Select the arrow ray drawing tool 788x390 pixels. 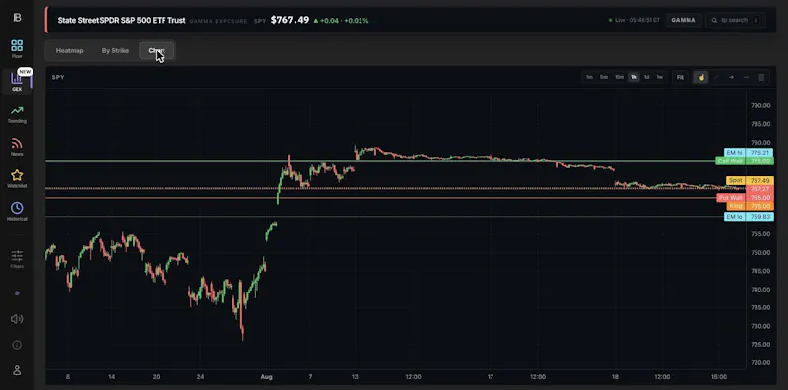[731, 77]
